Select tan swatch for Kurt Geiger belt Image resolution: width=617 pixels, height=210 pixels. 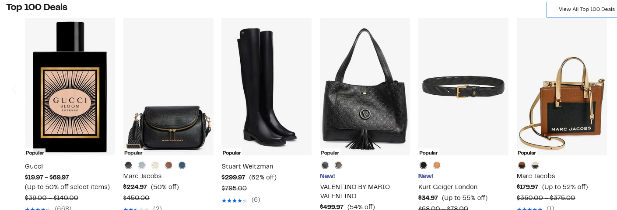tap(437, 165)
